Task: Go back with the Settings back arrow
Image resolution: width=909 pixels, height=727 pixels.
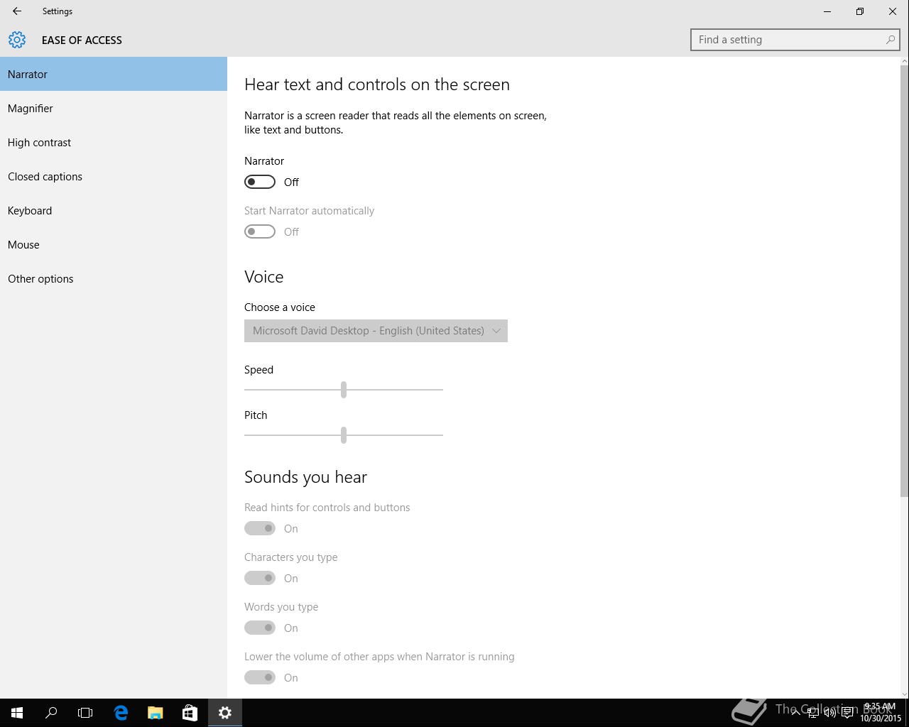Action: click(17, 11)
